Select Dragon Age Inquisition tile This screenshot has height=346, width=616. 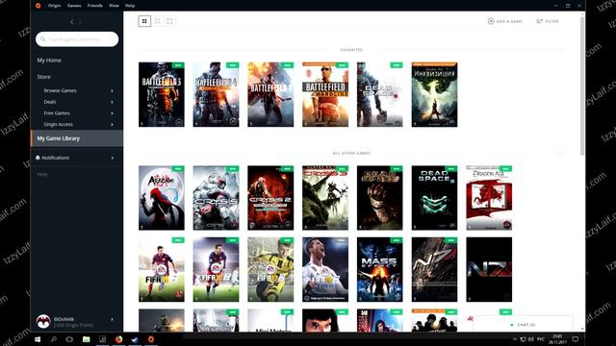point(434,94)
